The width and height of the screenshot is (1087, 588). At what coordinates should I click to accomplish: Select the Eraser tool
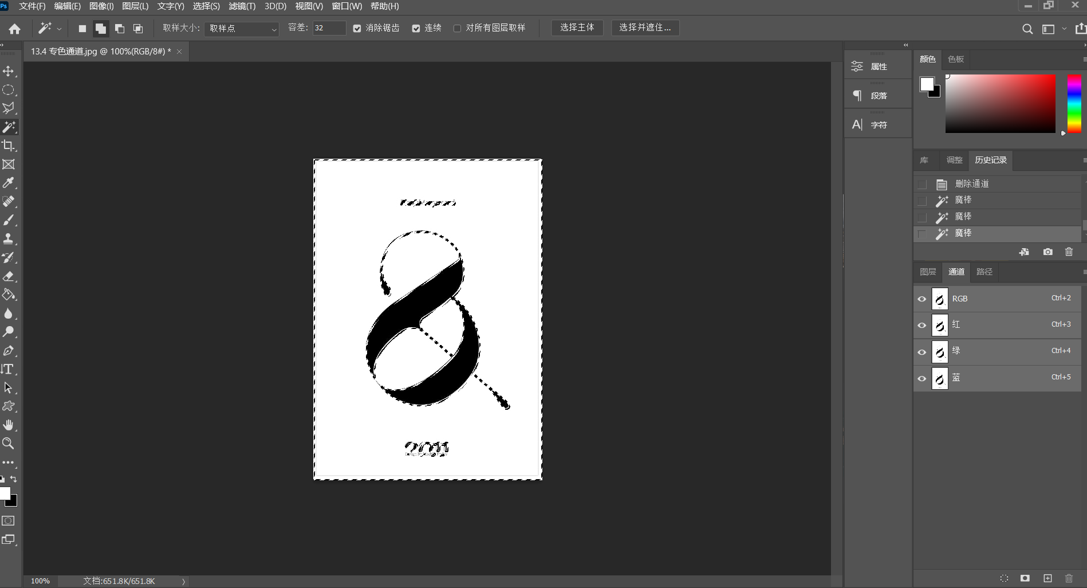coord(9,276)
